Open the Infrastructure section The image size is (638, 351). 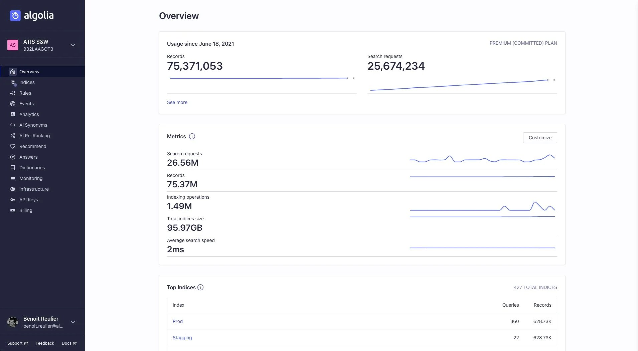point(34,189)
